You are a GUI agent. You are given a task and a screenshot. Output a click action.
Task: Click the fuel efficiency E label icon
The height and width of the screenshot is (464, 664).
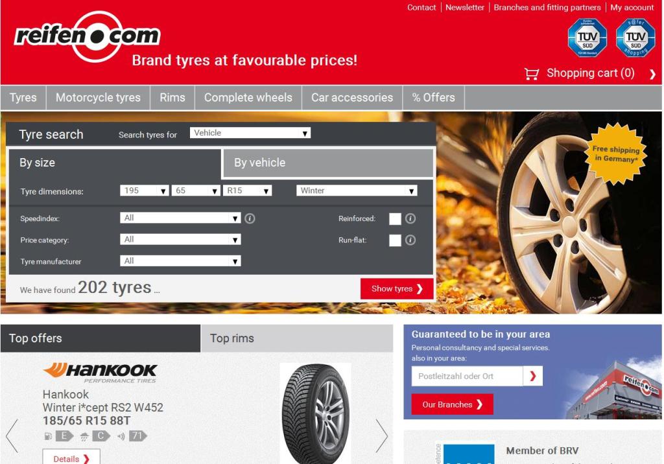point(59,436)
